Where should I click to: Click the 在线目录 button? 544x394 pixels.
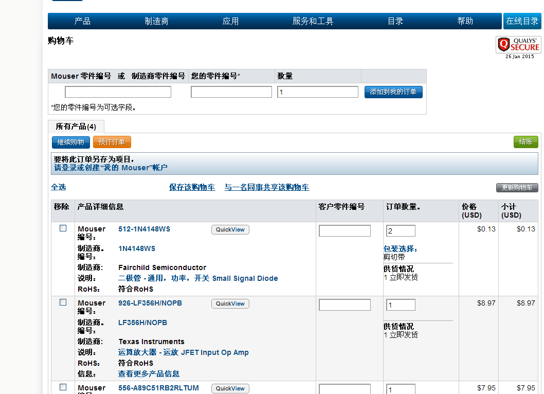[x=522, y=21]
